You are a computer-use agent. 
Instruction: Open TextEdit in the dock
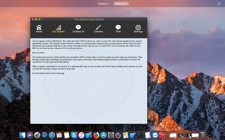pos(148,135)
